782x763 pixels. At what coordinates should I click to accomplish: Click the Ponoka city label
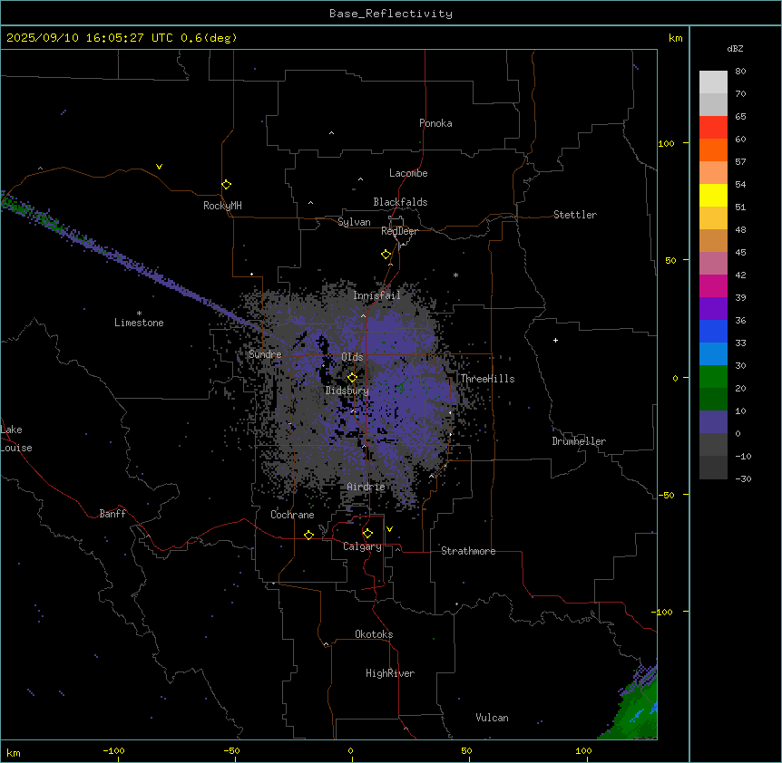435,123
